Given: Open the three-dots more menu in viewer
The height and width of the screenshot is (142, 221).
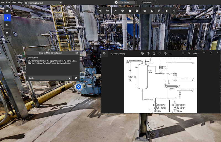Looking at the screenshot, I should point(171,53).
